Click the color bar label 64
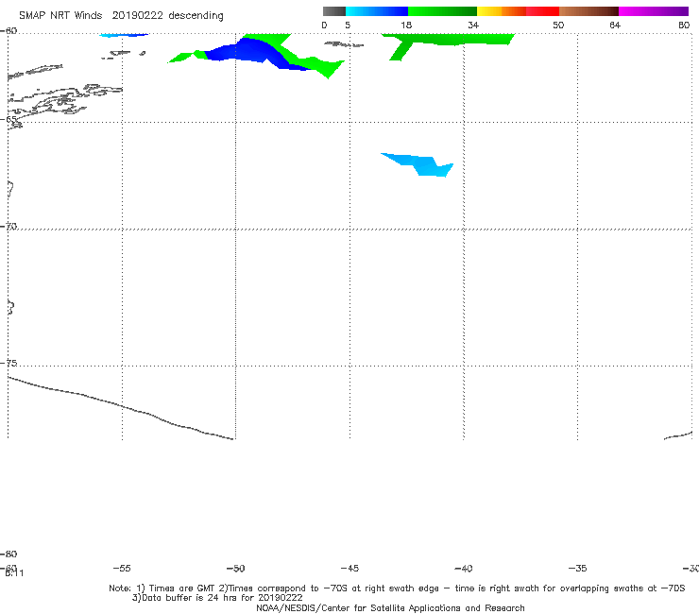The height and width of the screenshot is (614, 699). click(615, 25)
